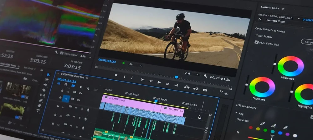Click the Add Marker icon in monitor

click(116, 75)
